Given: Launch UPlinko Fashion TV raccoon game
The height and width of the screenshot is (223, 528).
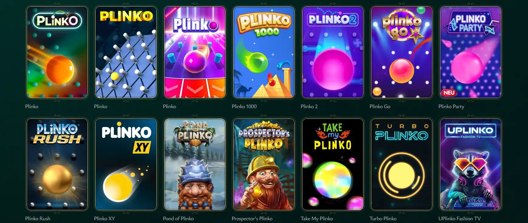Looking at the screenshot, I should tap(470, 164).
